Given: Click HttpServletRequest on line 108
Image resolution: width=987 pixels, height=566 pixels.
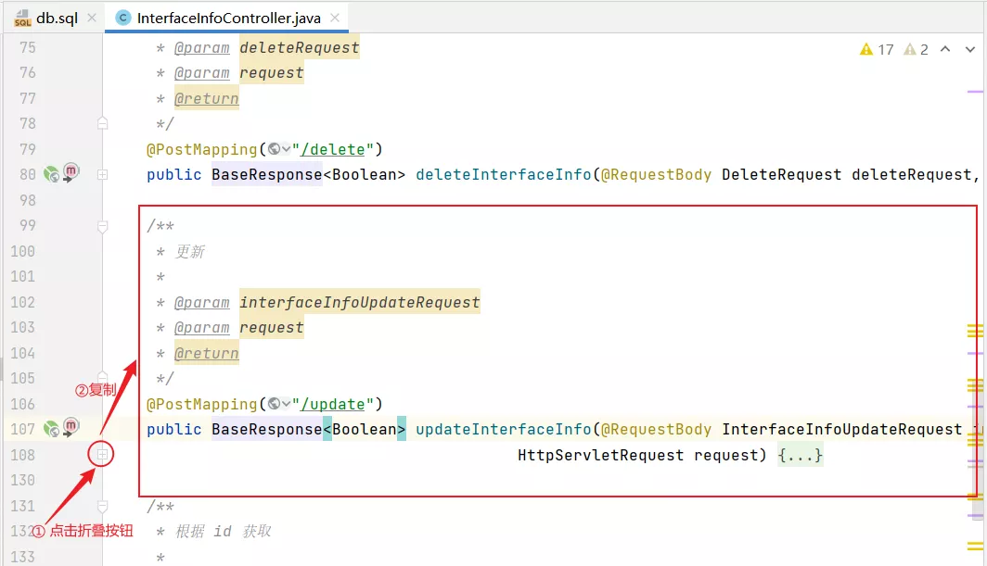Looking at the screenshot, I should 600,456.
